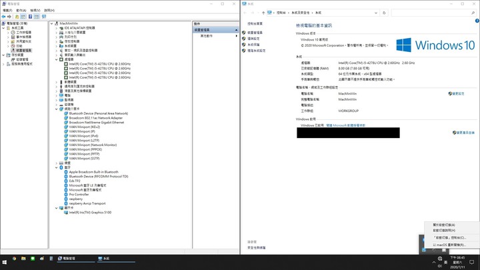Open System protection link in System sidebar
This screenshot has width=480, height=270.
click(253, 45)
